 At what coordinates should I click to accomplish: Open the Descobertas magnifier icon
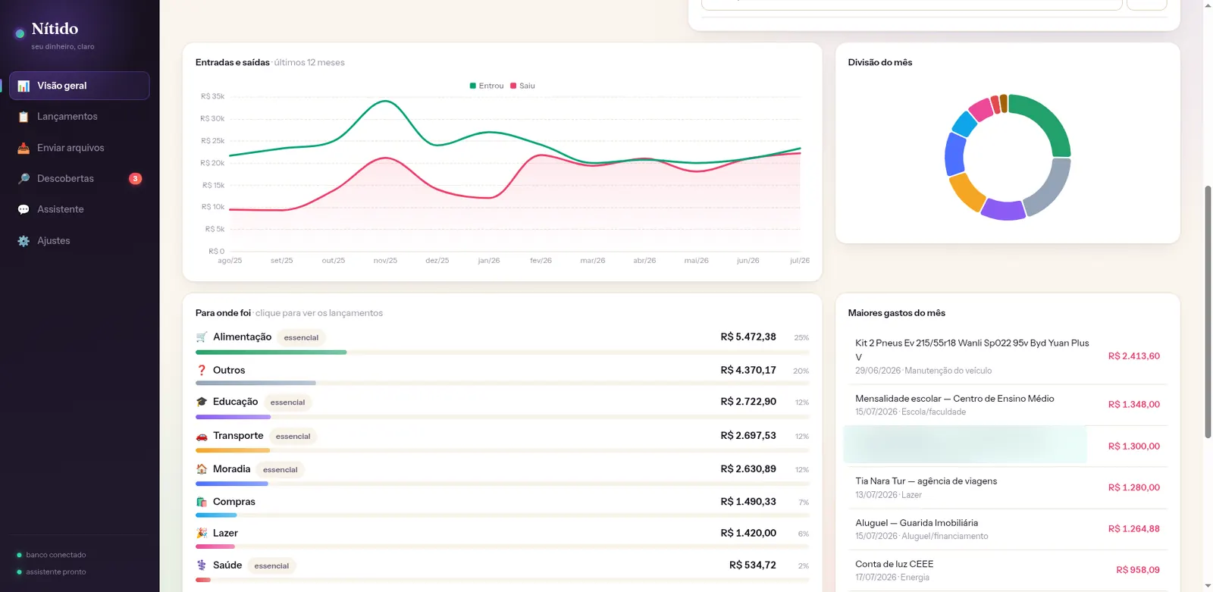pyautogui.click(x=24, y=179)
